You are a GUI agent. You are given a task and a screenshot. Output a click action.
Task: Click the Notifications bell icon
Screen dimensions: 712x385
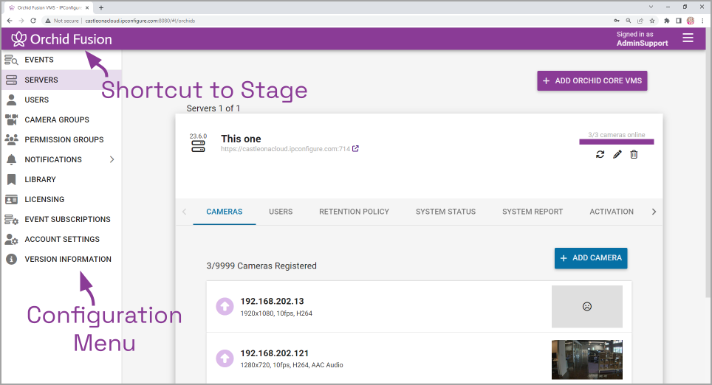[11, 159]
